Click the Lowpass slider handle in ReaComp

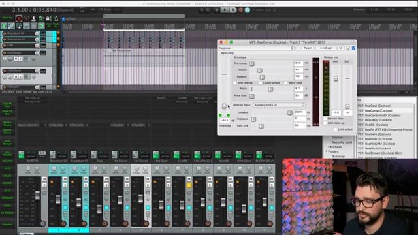pos(290,113)
